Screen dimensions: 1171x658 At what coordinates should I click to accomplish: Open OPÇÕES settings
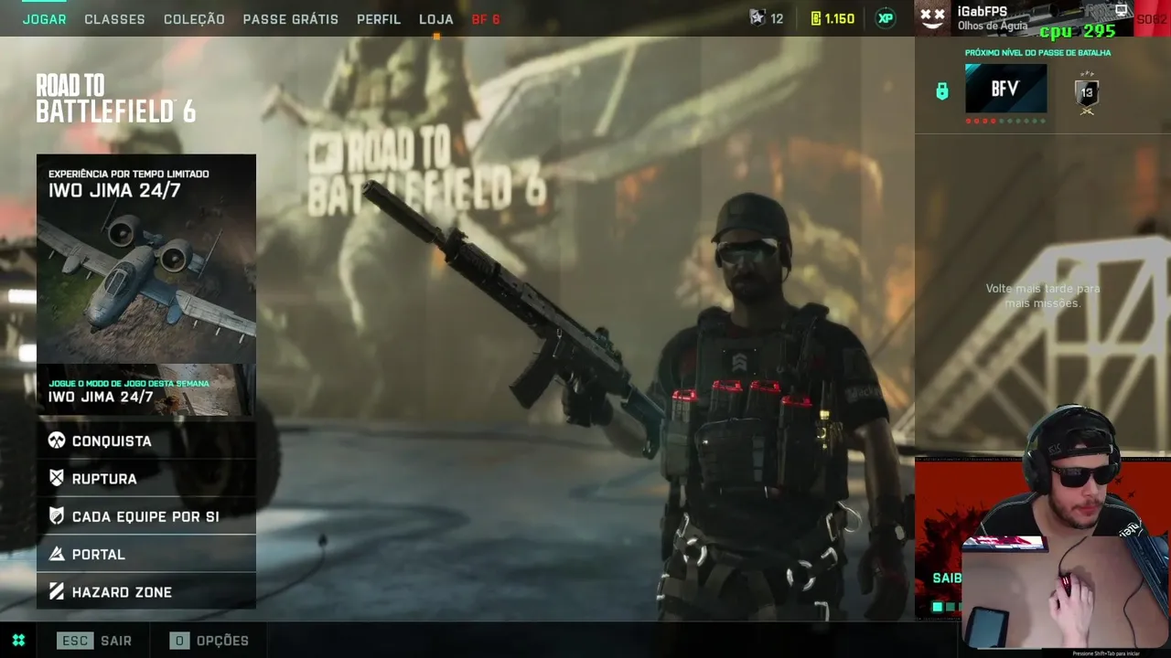tap(222, 641)
